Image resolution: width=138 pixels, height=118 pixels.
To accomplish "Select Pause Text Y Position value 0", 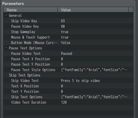I will point(62,64).
